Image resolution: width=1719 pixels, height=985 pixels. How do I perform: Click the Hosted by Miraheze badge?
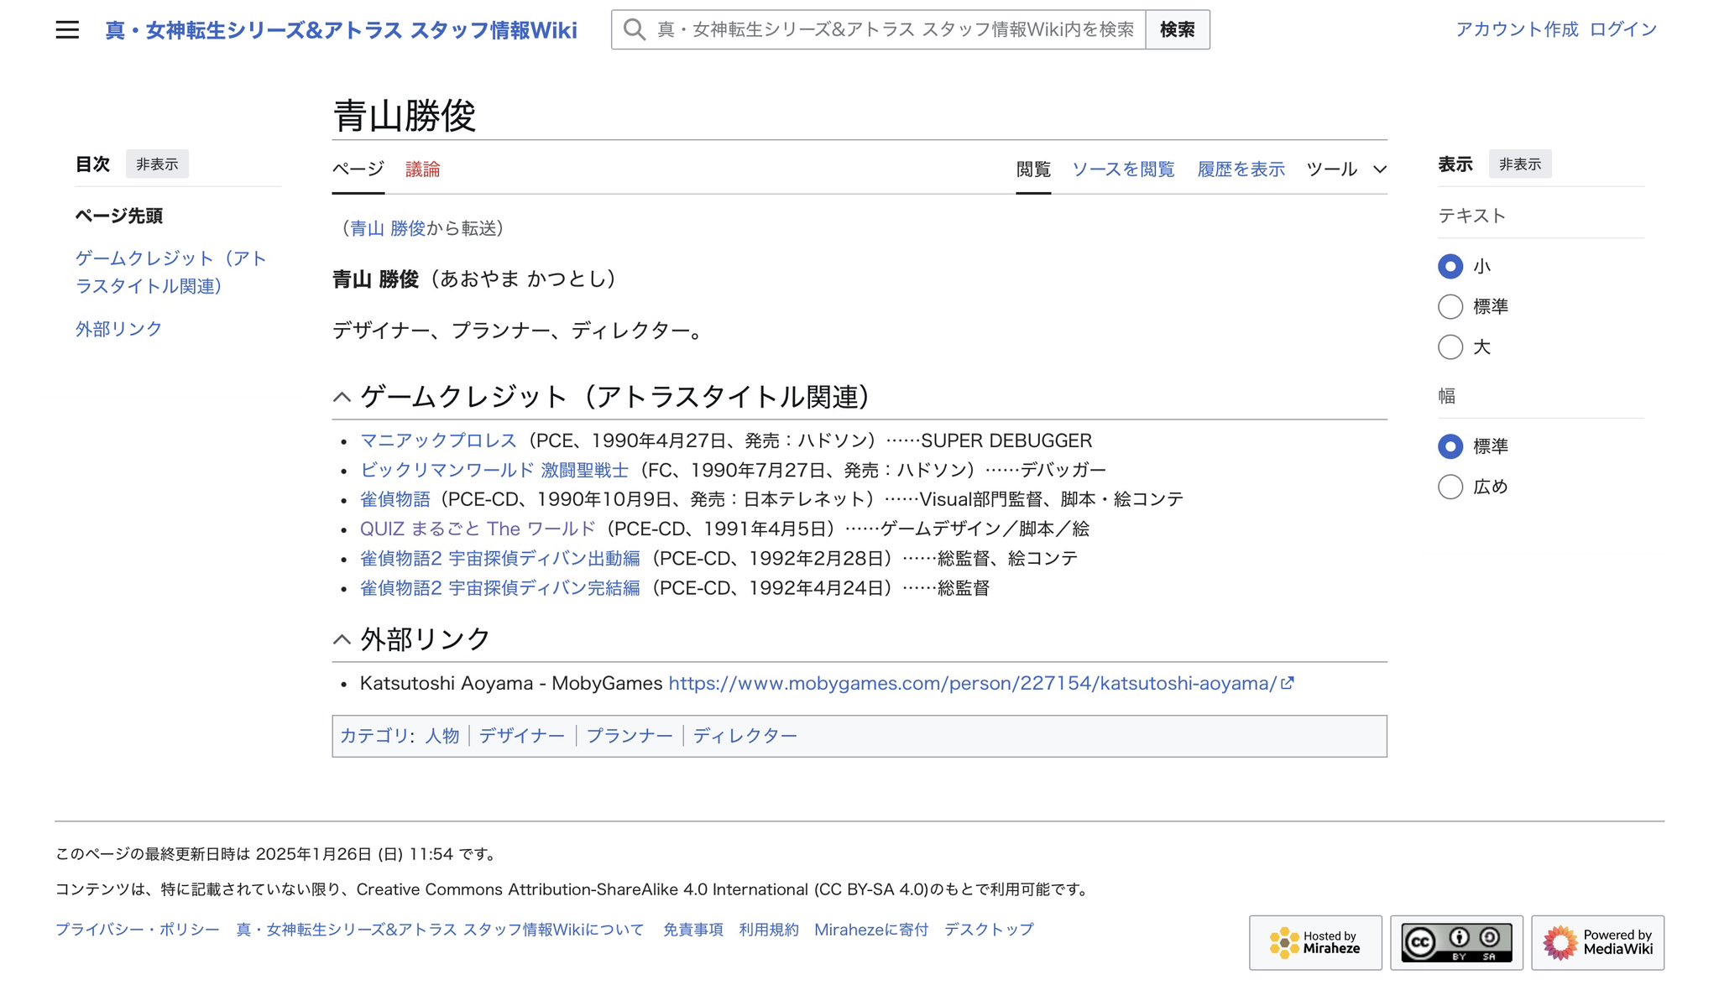click(1315, 942)
